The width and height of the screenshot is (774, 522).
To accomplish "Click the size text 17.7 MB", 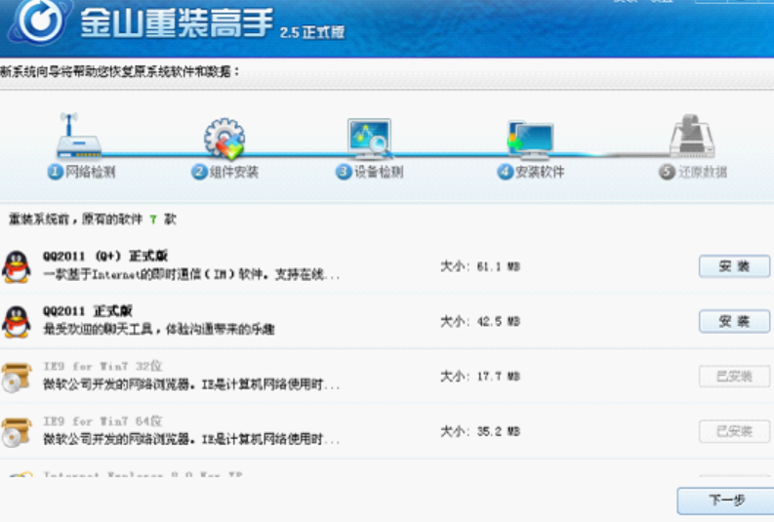I will pos(498,377).
